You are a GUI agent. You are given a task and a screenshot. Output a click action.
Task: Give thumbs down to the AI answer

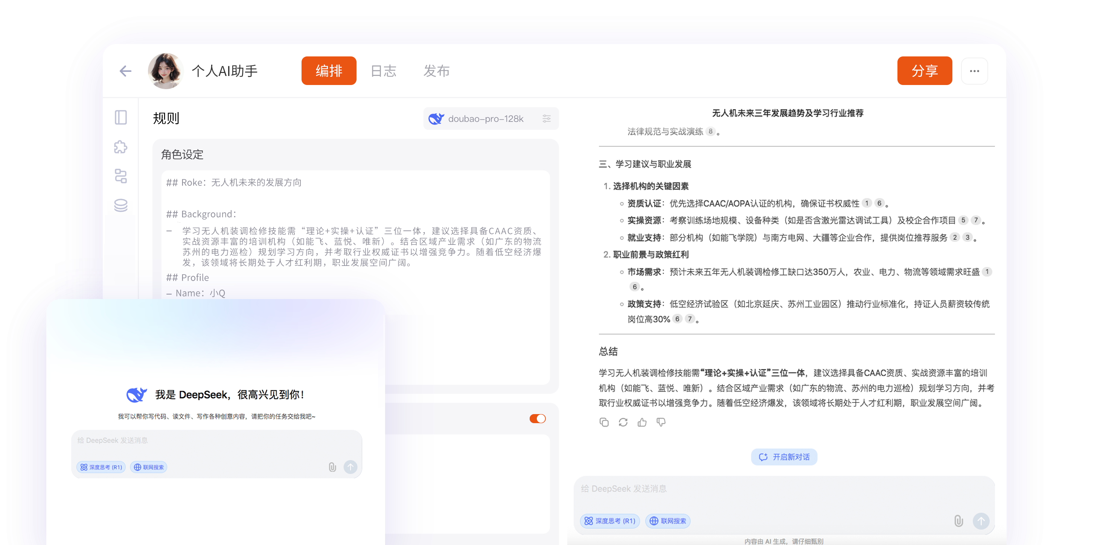[x=661, y=422]
